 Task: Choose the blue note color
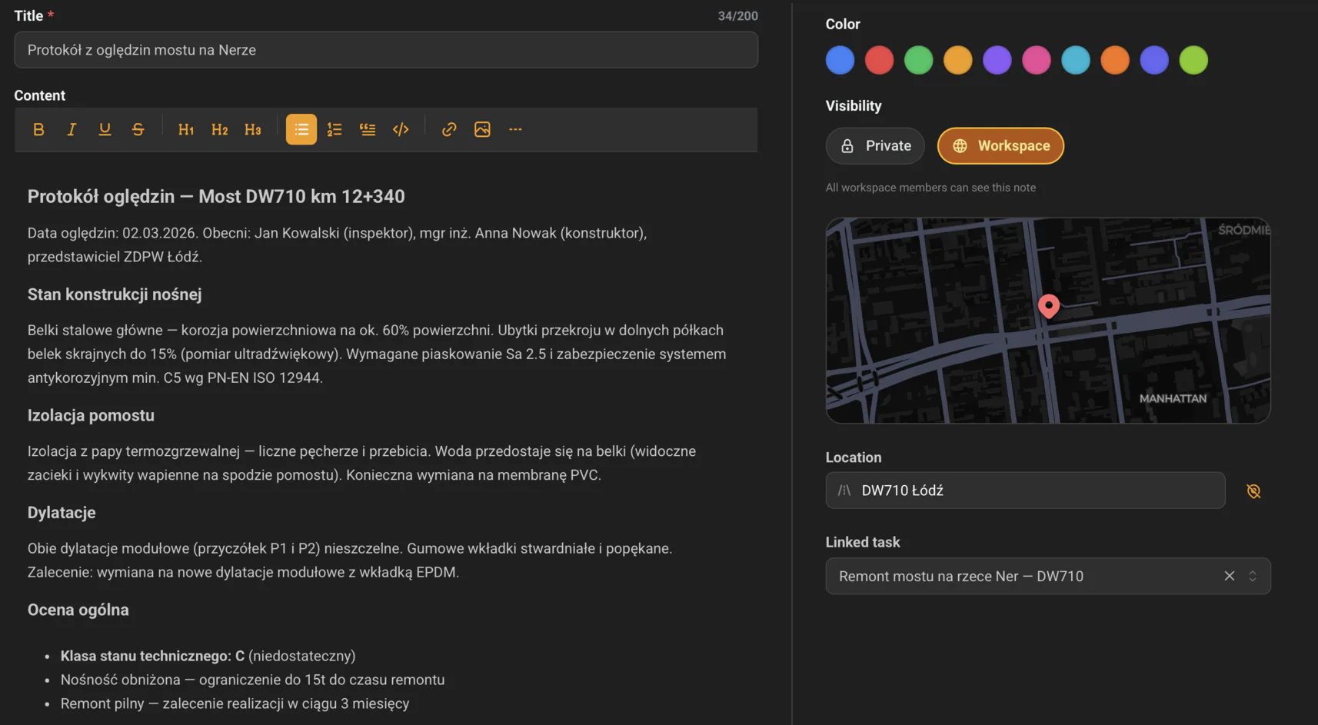840,60
